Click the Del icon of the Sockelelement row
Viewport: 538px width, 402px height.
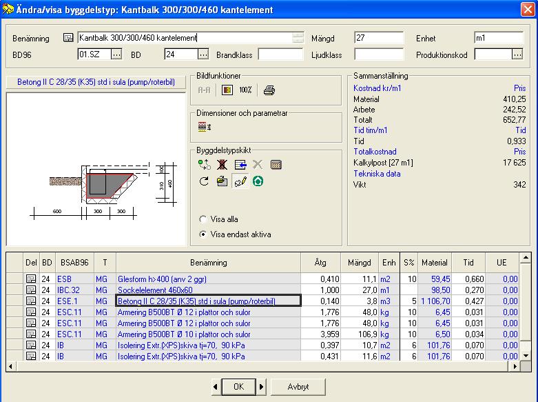coord(31,290)
